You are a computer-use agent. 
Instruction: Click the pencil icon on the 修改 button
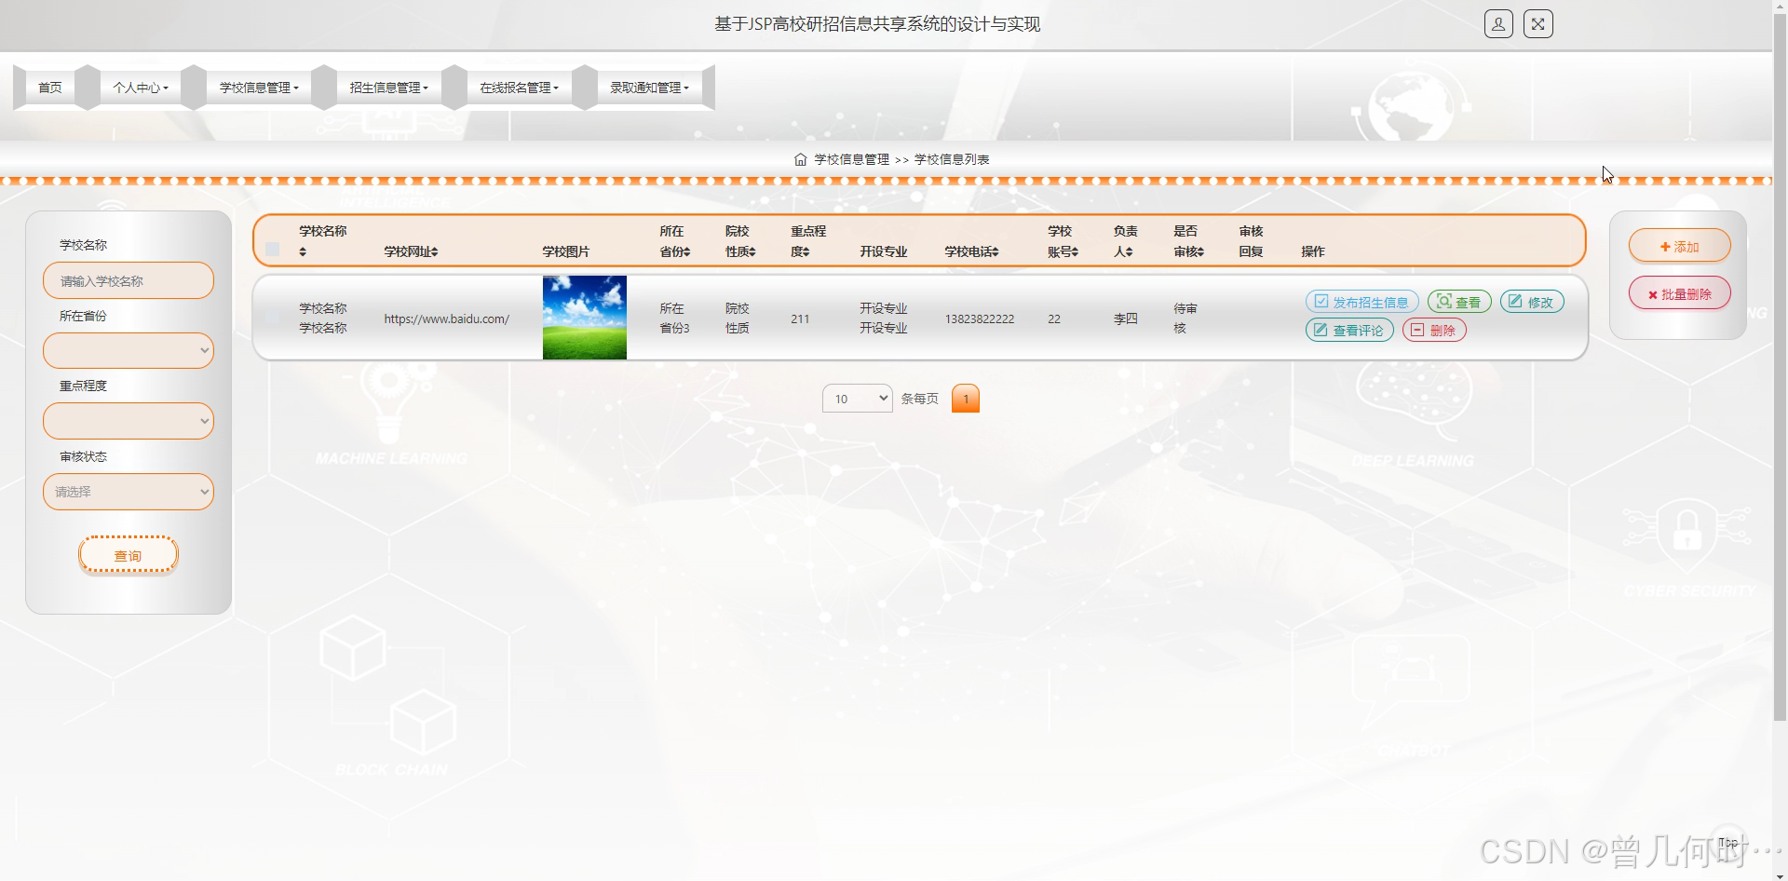[1516, 301]
